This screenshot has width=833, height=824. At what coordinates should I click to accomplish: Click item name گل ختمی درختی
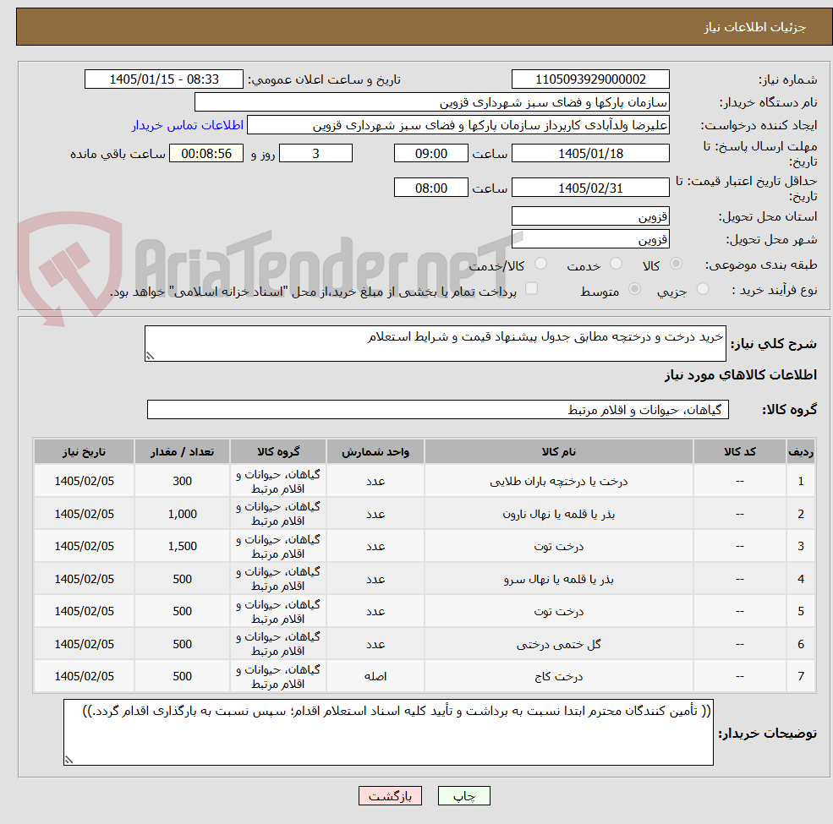pyautogui.click(x=558, y=645)
